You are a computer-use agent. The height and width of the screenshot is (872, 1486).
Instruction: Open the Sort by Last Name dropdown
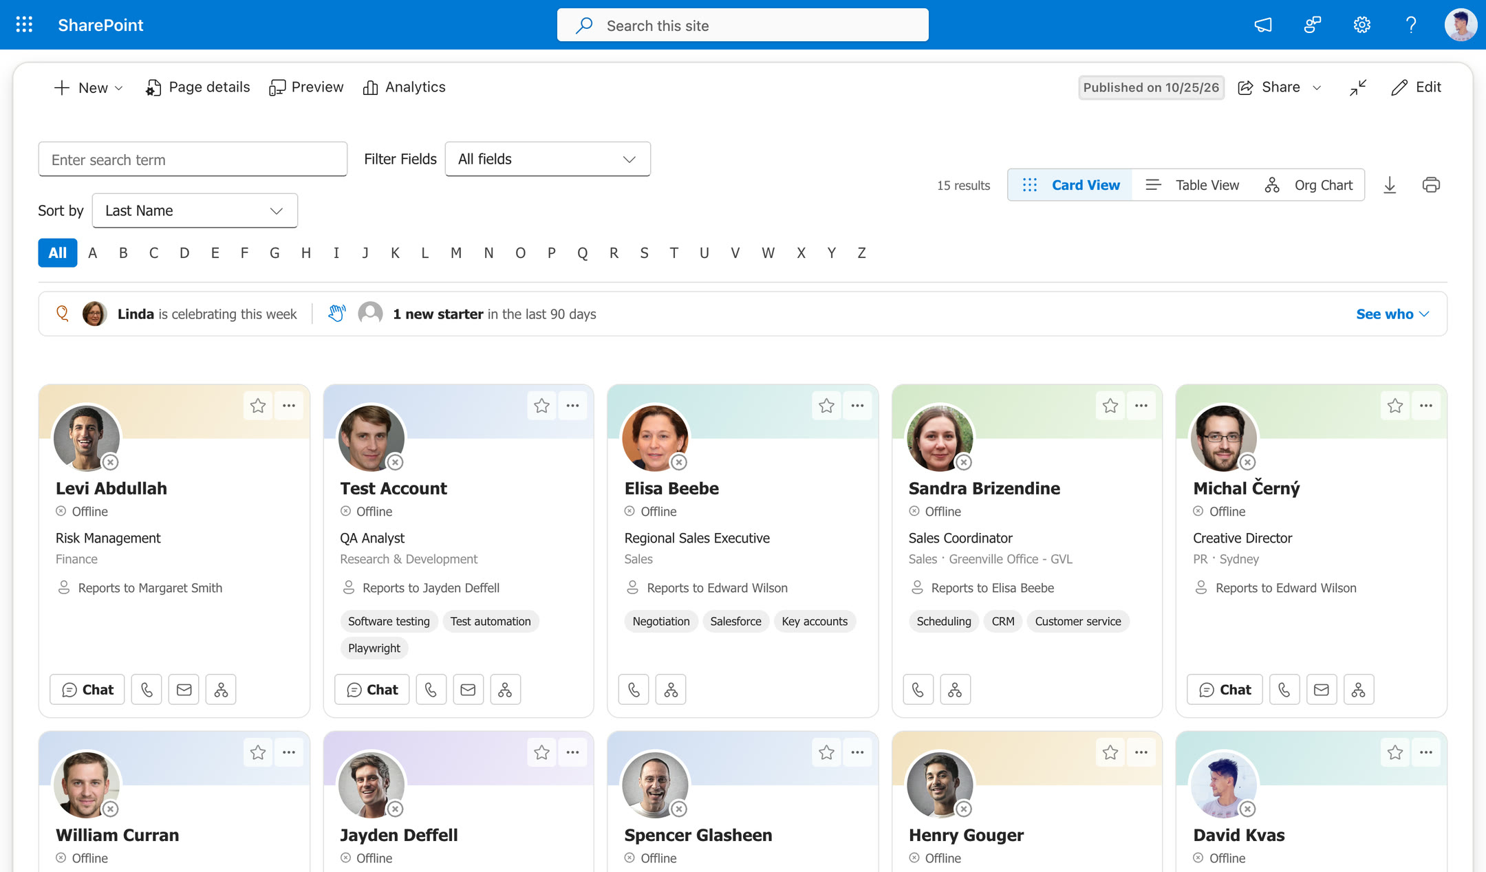195,210
